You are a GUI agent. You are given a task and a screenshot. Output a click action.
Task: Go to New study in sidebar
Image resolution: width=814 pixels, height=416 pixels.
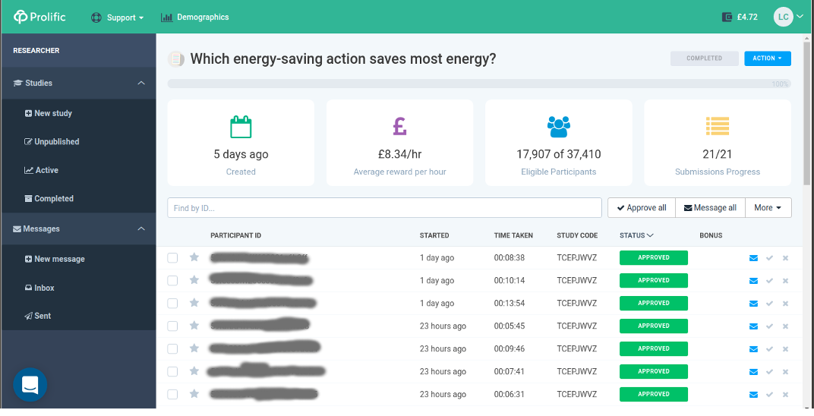[49, 113]
